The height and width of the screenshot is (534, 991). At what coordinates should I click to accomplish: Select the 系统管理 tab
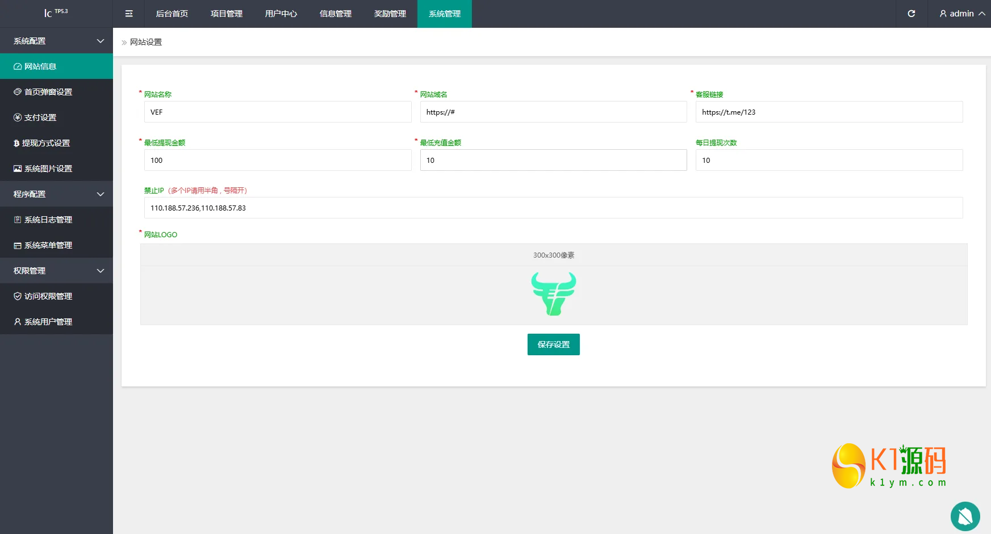click(x=445, y=14)
